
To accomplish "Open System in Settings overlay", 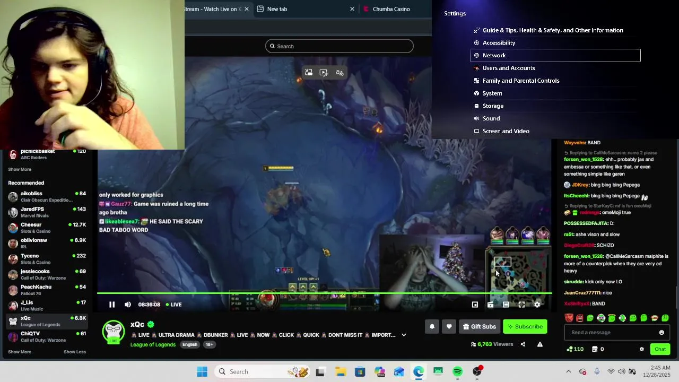I will [555, 93].
